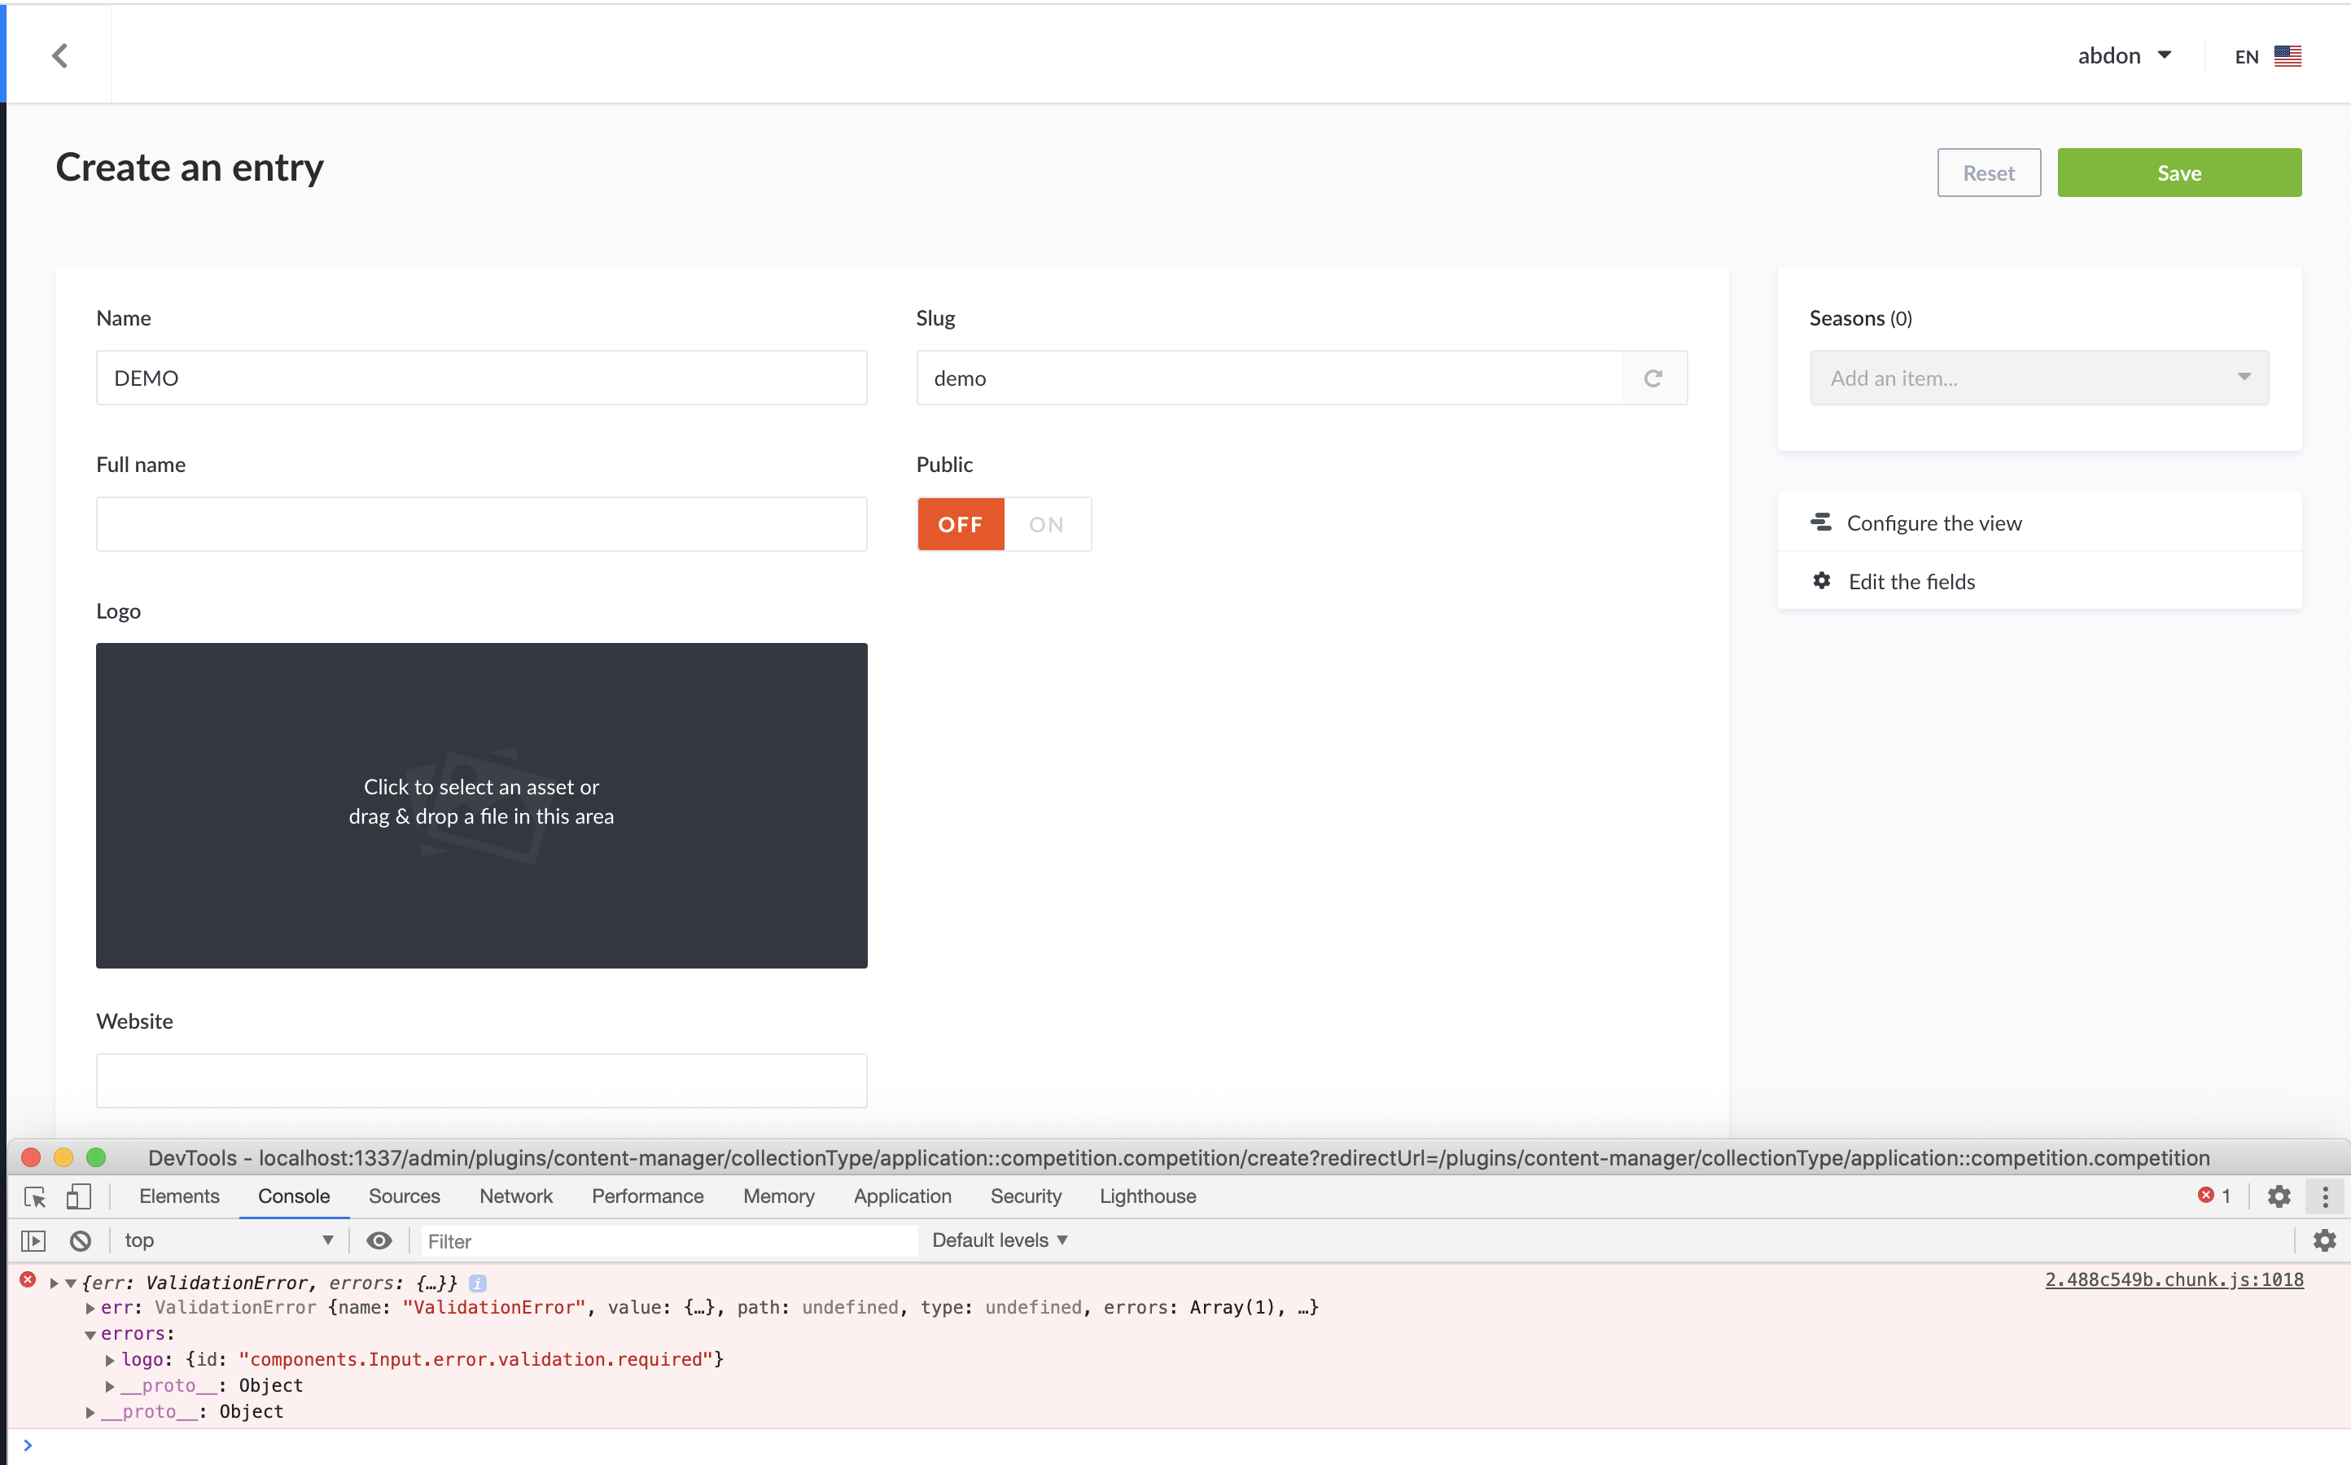Clear the console with the clear icon

81,1240
